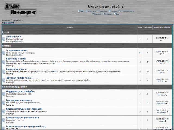Open the Коммерческие предложения category header
174x130 pixels.
14,87
